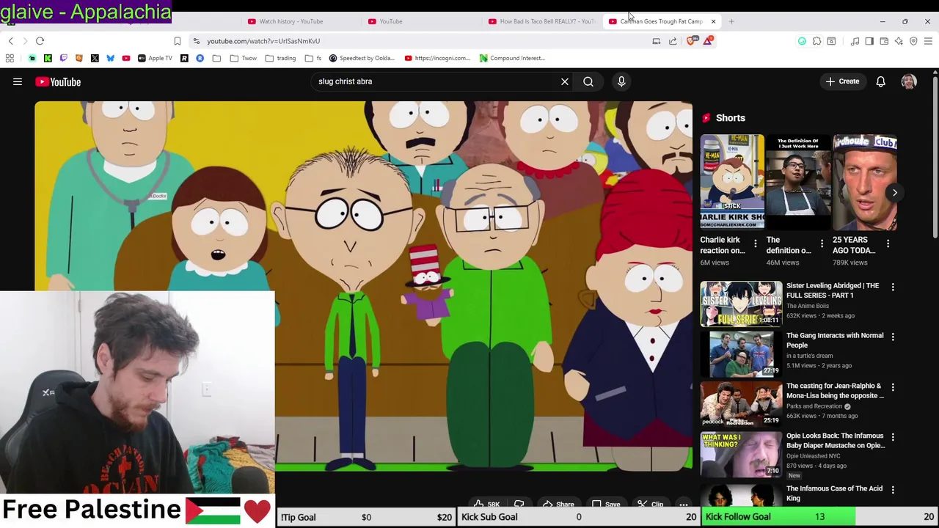Open the X (Twitter) bookmark icon
This screenshot has height=528, width=939.
click(x=95, y=58)
